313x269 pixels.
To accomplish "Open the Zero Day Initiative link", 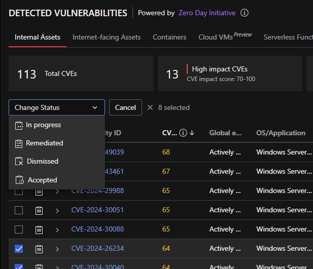I will pyautogui.click(x=207, y=13).
